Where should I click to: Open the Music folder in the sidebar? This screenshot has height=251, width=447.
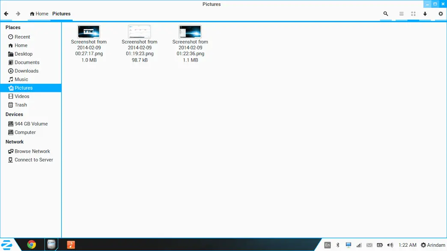(x=21, y=79)
